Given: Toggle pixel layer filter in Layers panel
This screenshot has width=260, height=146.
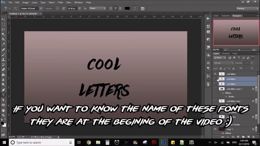Looking at the screenshot, I should (x=230, y=58).
